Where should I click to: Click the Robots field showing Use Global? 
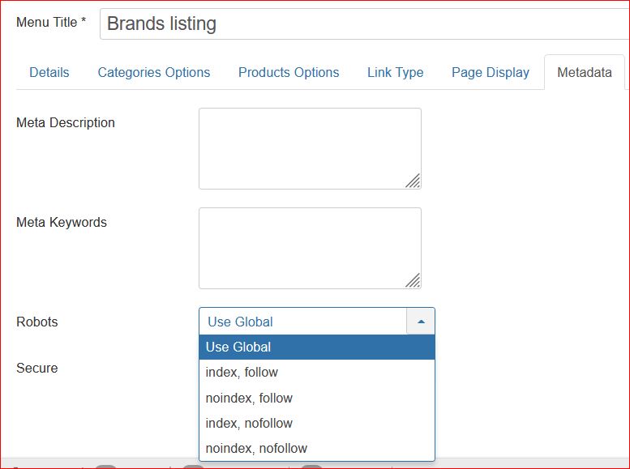(x=303, y=322)
